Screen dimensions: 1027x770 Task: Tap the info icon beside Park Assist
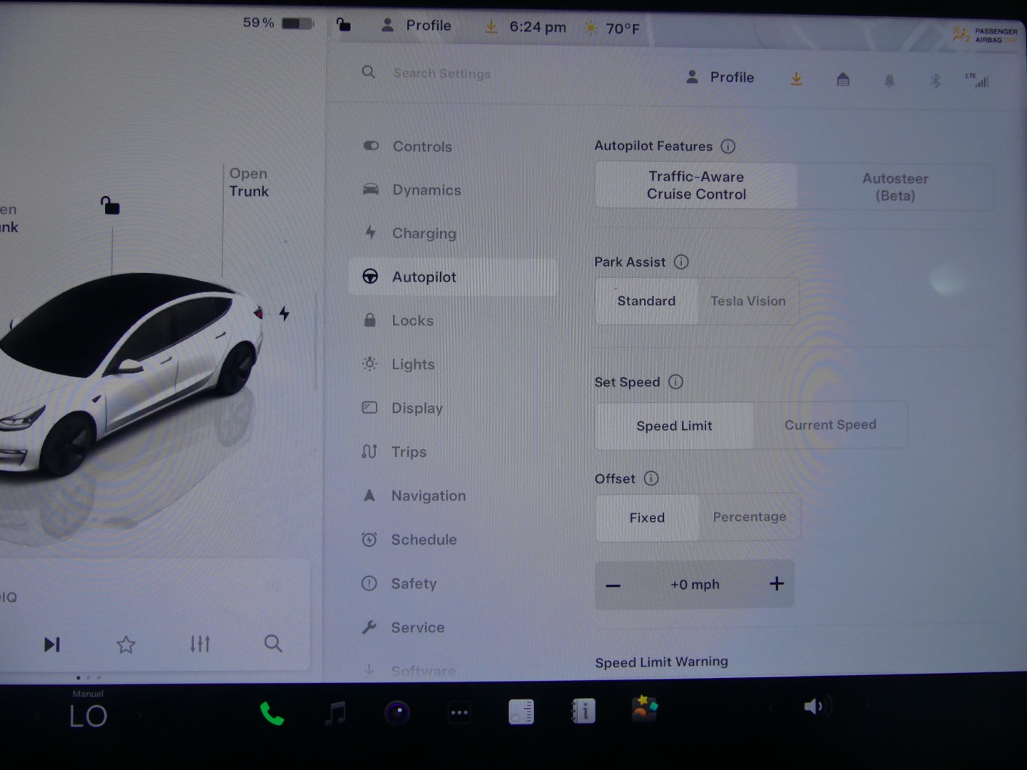point(681,262)
